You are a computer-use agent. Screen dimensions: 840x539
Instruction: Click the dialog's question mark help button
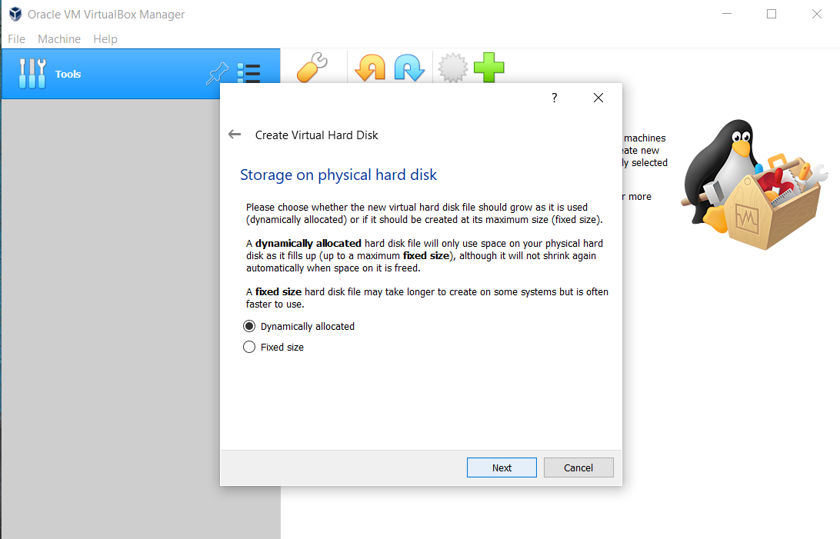tap(554, 98)
